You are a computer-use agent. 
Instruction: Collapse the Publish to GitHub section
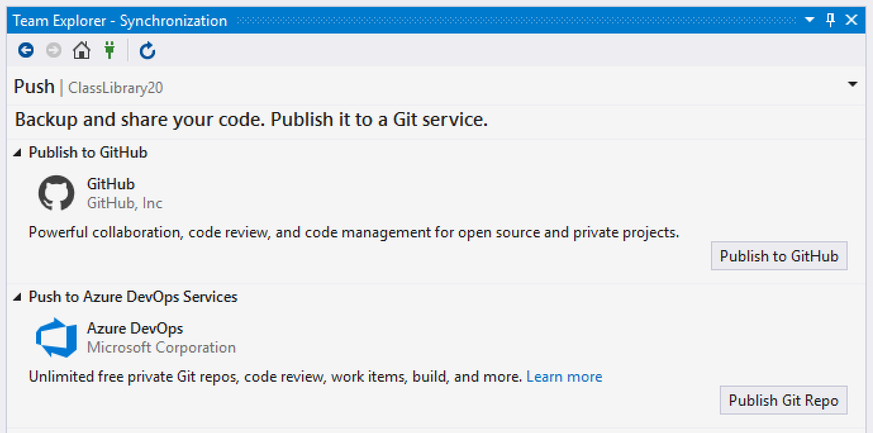tap(18, 153)
